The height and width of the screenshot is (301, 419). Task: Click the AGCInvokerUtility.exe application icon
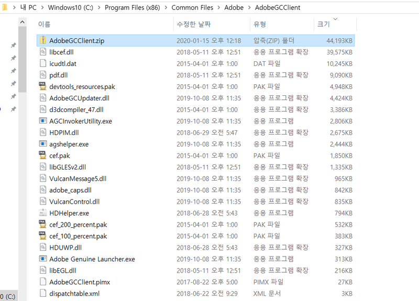pos(43,121)
